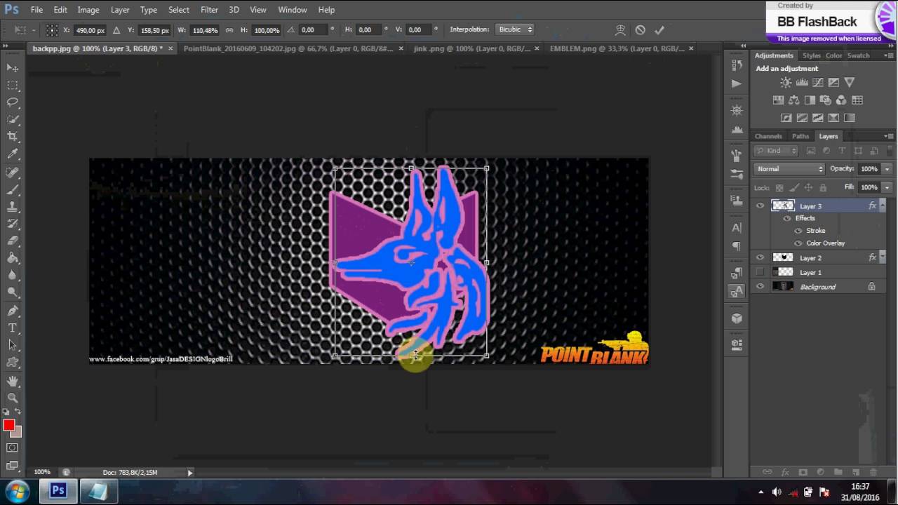
Task: Select the Path Selection tool
Action: [x=13, y=345]
